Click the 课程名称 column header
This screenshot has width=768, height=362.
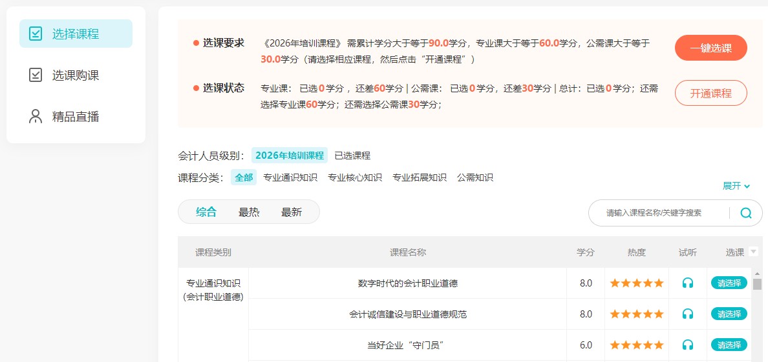408,252
